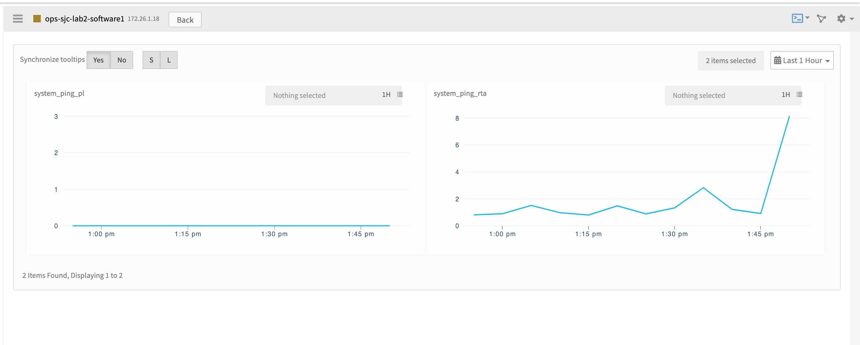Set synchronize tooltips to Yes
860x345 pixels.
(98, 60)
